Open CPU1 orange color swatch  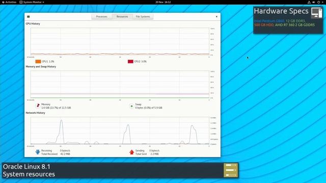click(38, 62)
